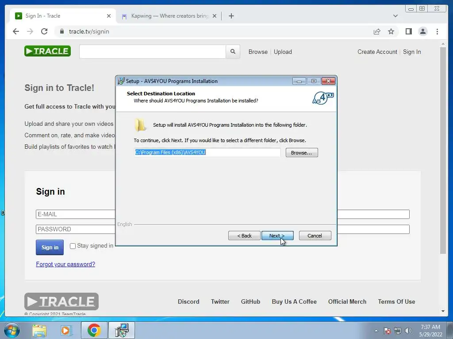Open the Twitter footer link
This screenshot has height=339, width=453.
220,301
